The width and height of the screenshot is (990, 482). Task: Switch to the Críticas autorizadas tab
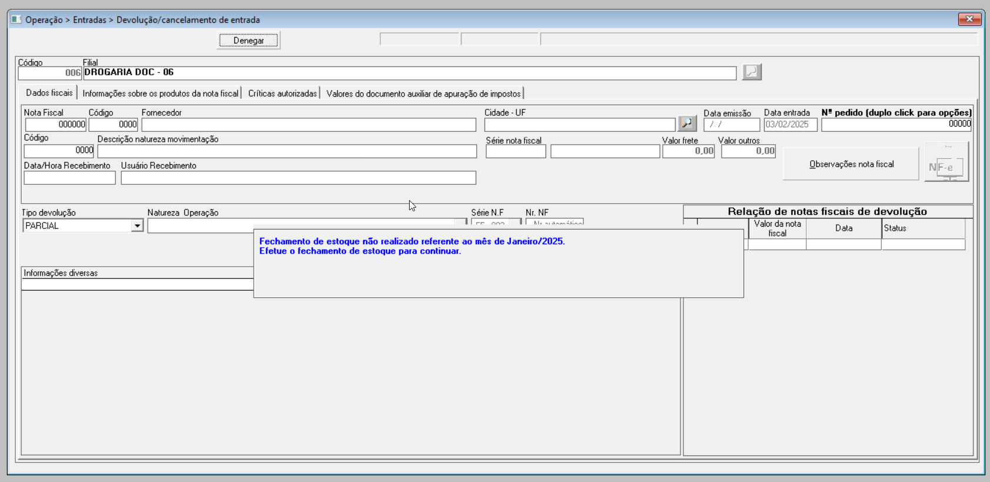[283, 94]
